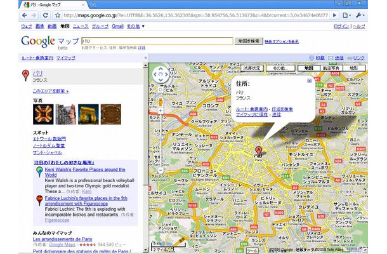The height and width of the screenshot is (254, 387).
Task: Switch to the 航空写真 satellite view
Action: tap(331, 68)
